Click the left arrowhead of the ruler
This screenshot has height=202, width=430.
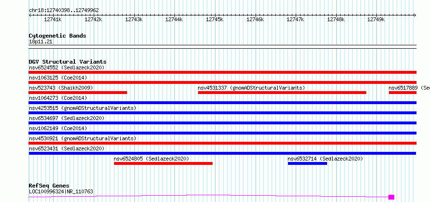pyautogui.click(x=30, y=15)
